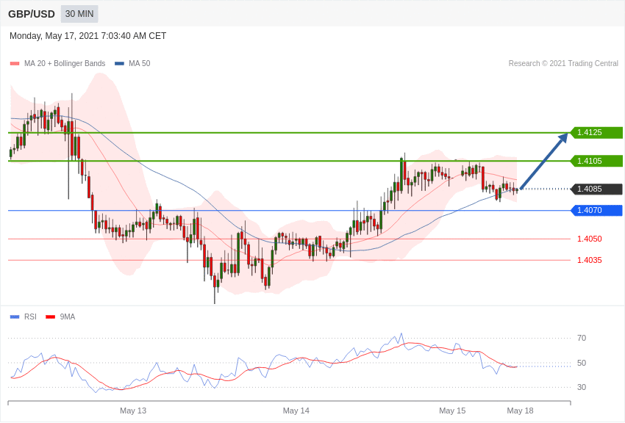Image resolution: width=625 pixels, height=423 pixels.
Task: Click the red 9MA legend swatch
Action: point(50,317)
